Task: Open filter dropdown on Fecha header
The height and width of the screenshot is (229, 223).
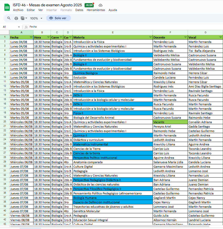Action: tap(31, 37)
